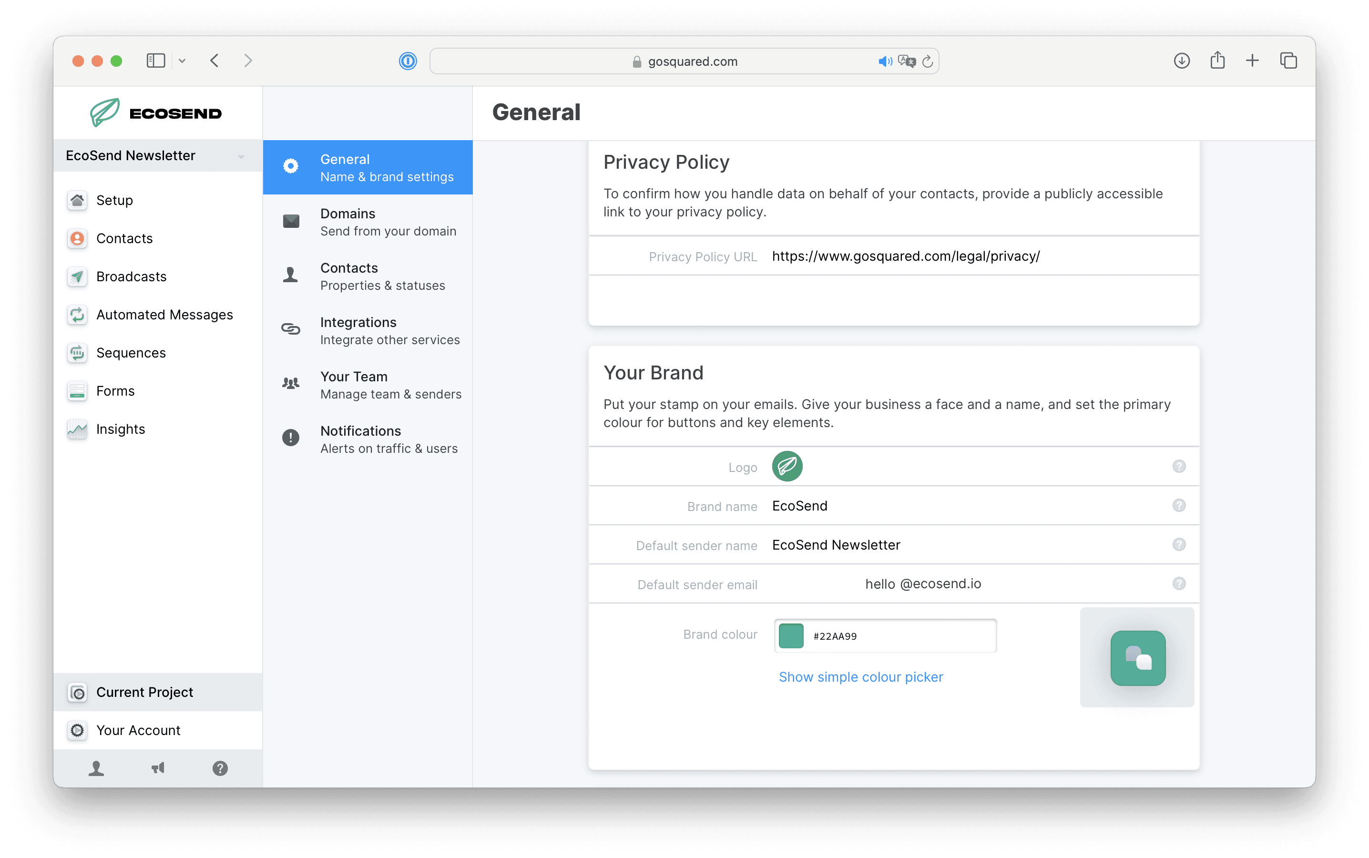Screen dimensions: 1369x858
Task: Click the Your Account gear icon
Action: click(77, 730)
